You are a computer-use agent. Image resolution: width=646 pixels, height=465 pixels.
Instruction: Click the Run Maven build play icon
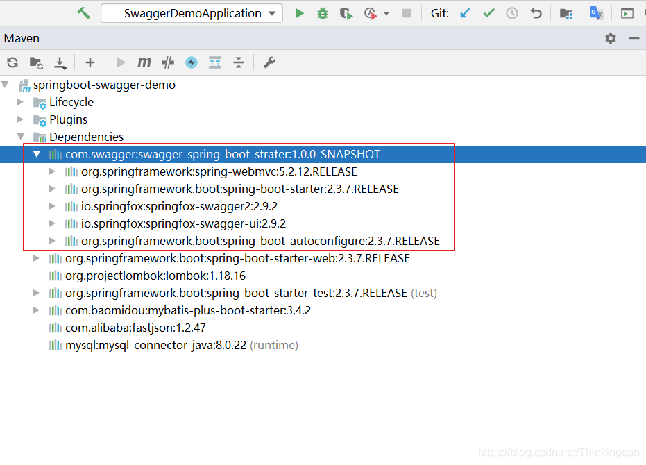121,62
